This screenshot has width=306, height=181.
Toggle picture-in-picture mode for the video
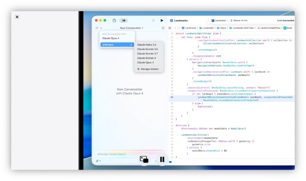(144, 159)
